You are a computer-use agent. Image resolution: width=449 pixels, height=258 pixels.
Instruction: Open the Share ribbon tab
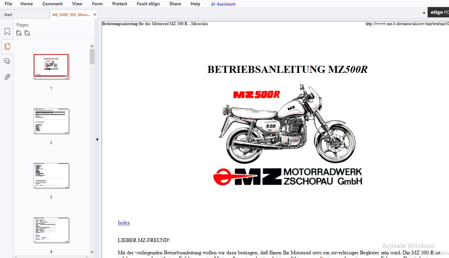pos(175,4)
